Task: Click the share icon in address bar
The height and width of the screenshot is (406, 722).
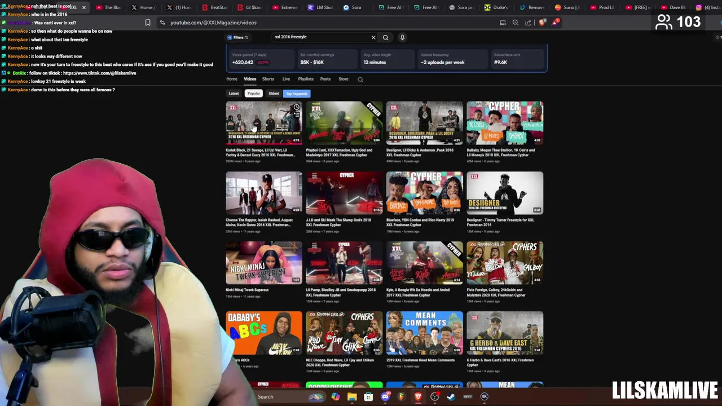Action: coord(529,23)
